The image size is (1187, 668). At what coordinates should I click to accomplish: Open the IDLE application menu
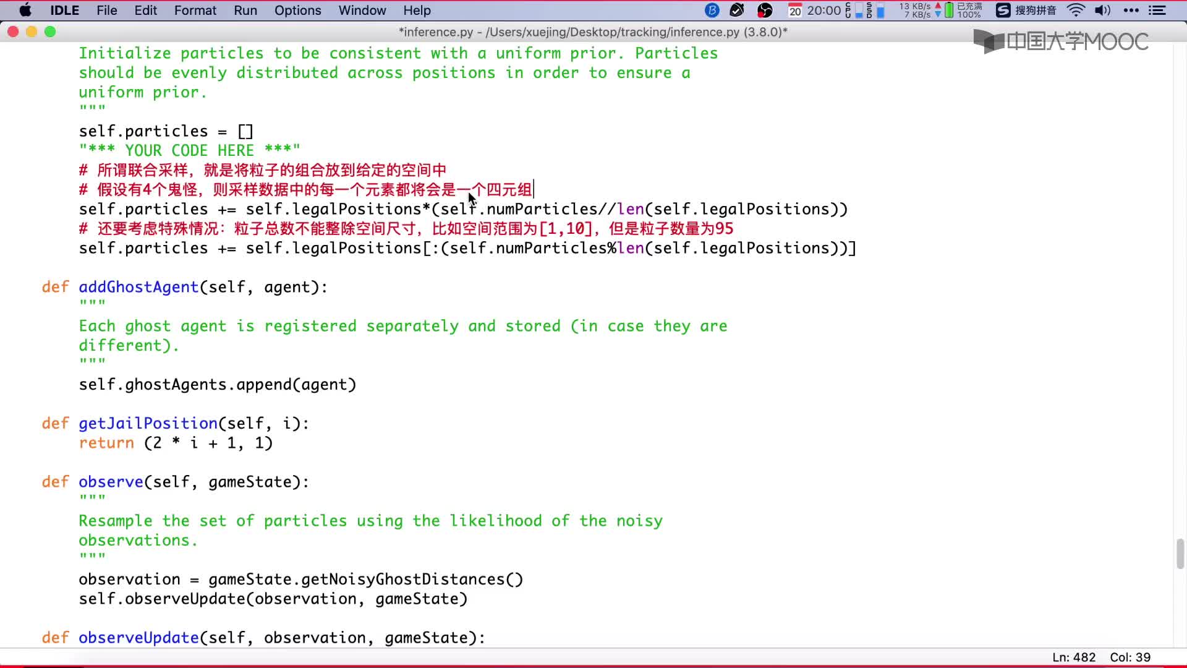point(64,11)
